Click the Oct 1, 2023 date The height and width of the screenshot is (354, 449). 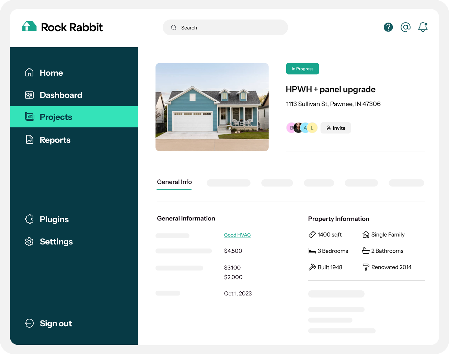click(x=238, y=294)
